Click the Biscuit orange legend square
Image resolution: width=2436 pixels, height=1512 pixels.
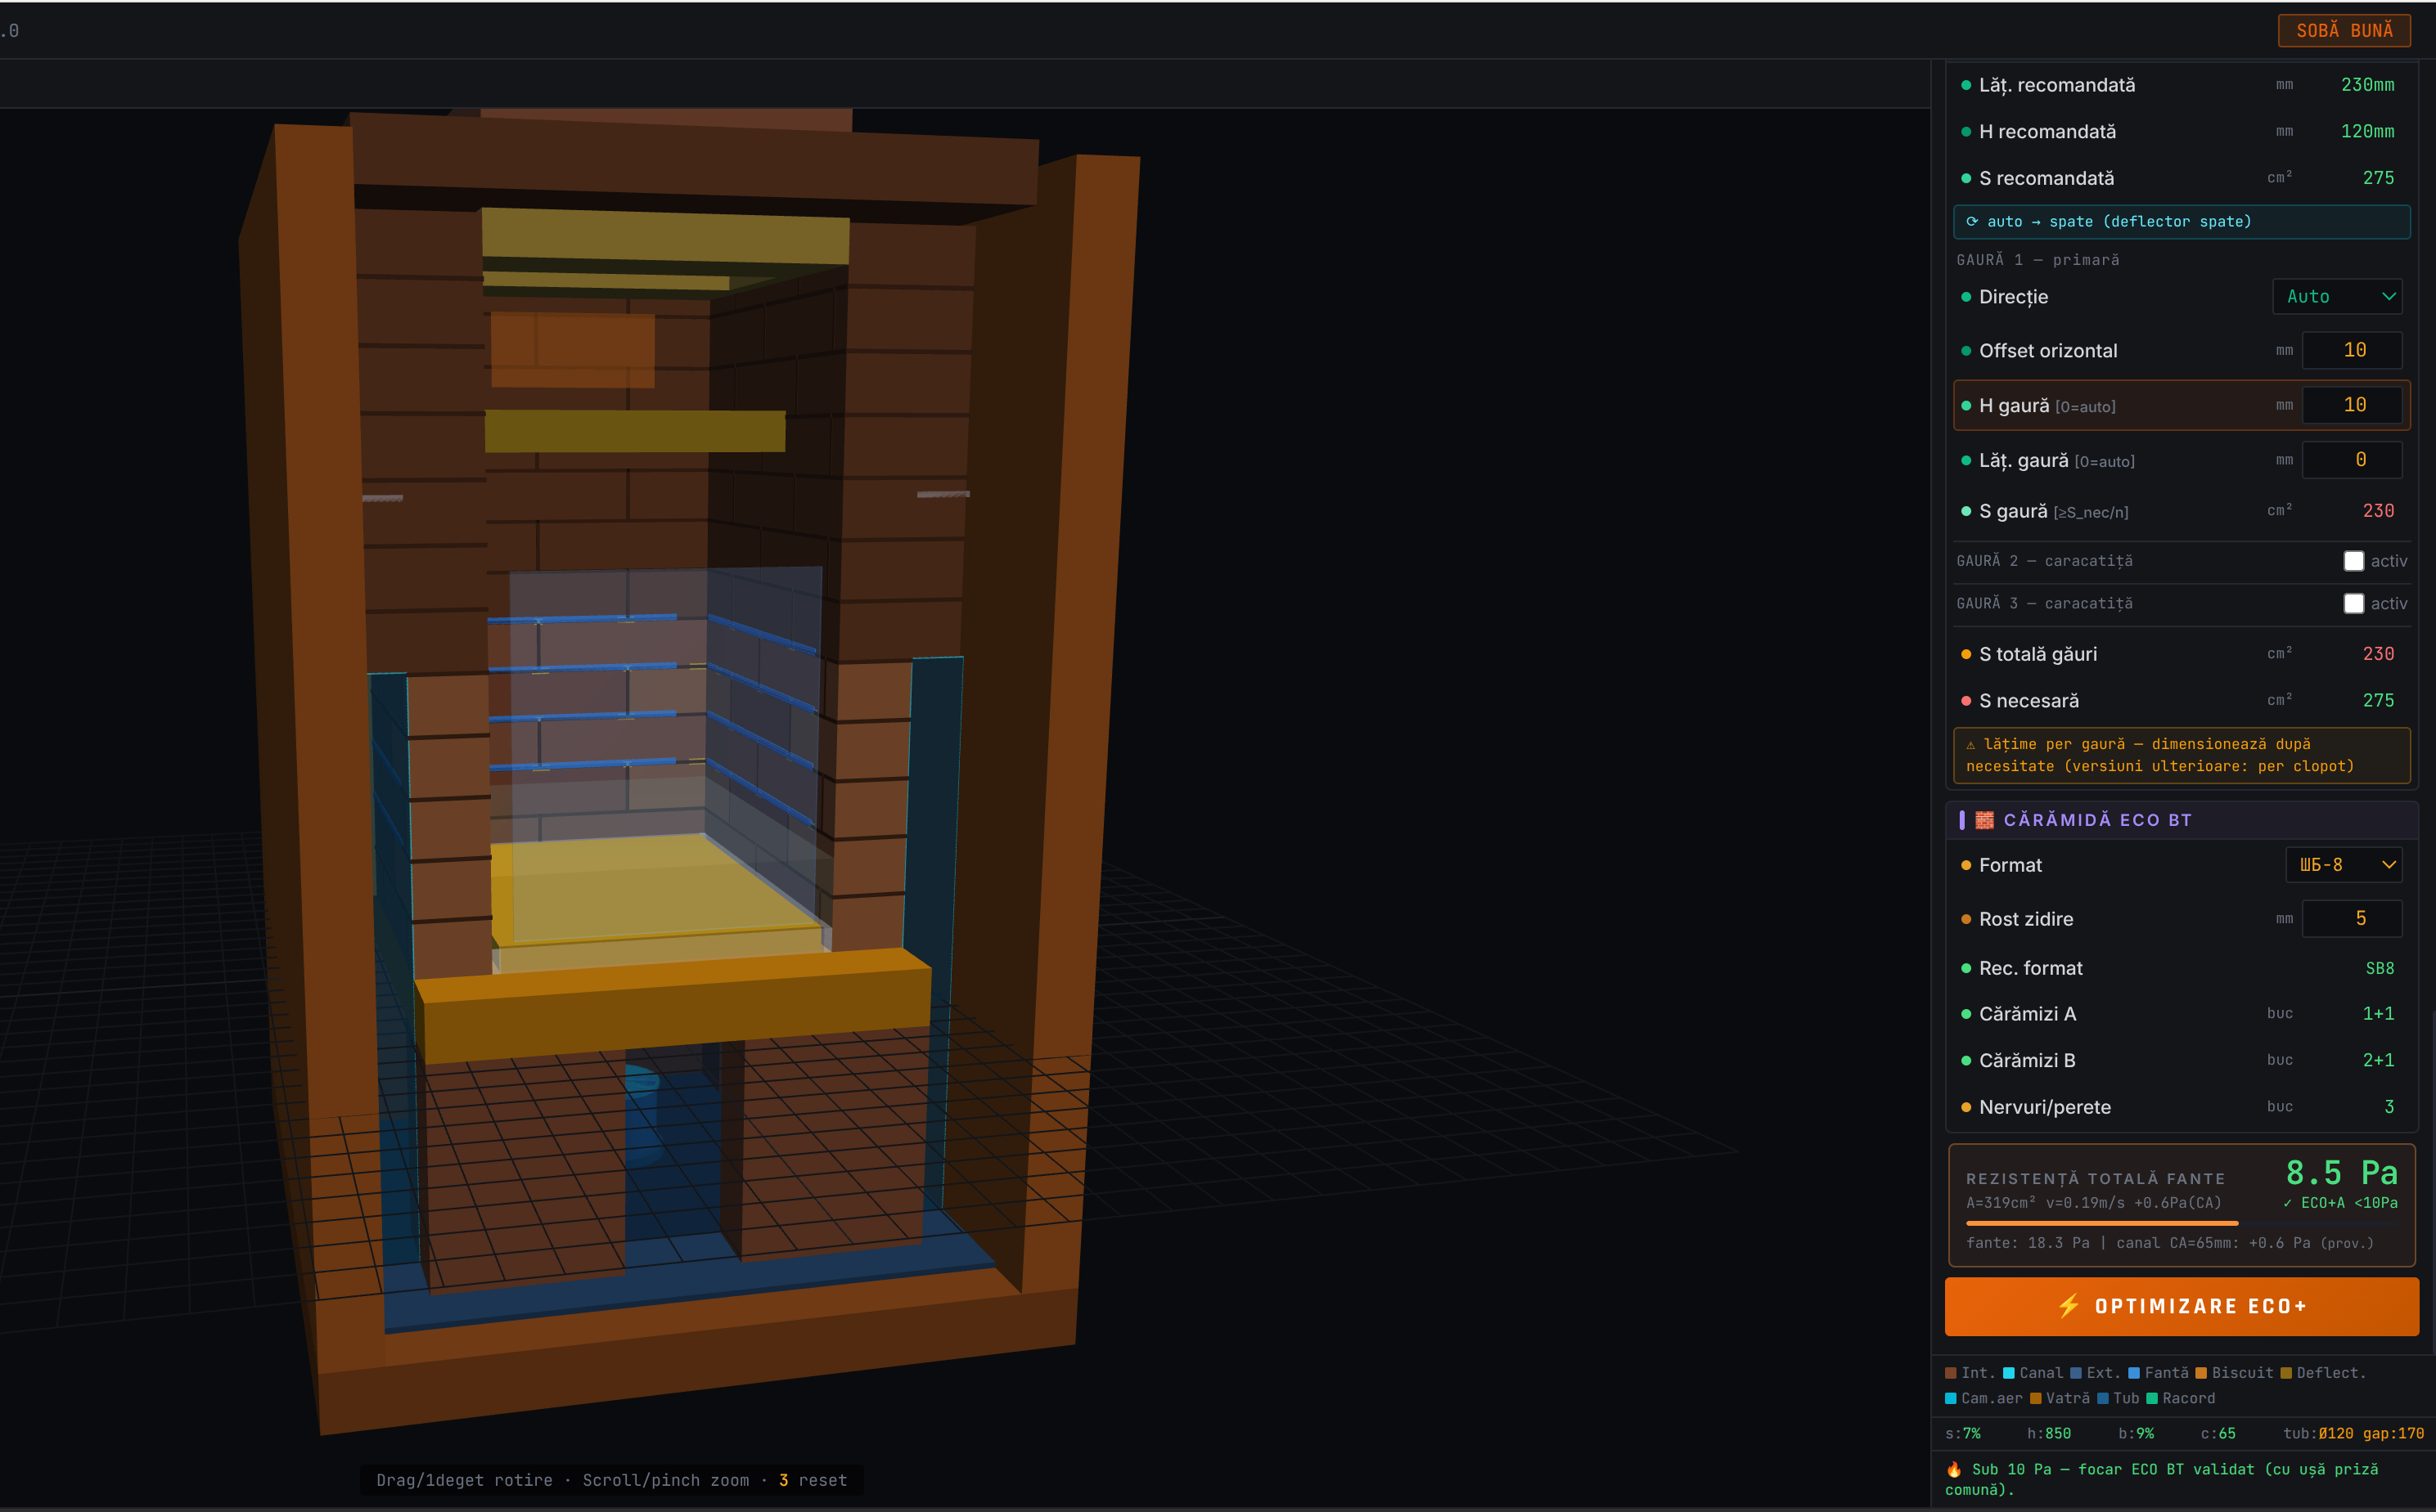pos(2201,1373)
